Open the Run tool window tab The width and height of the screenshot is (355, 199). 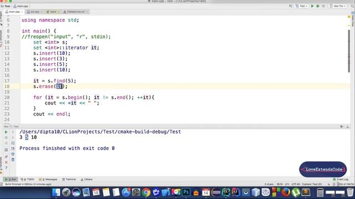tap(11, 179)
